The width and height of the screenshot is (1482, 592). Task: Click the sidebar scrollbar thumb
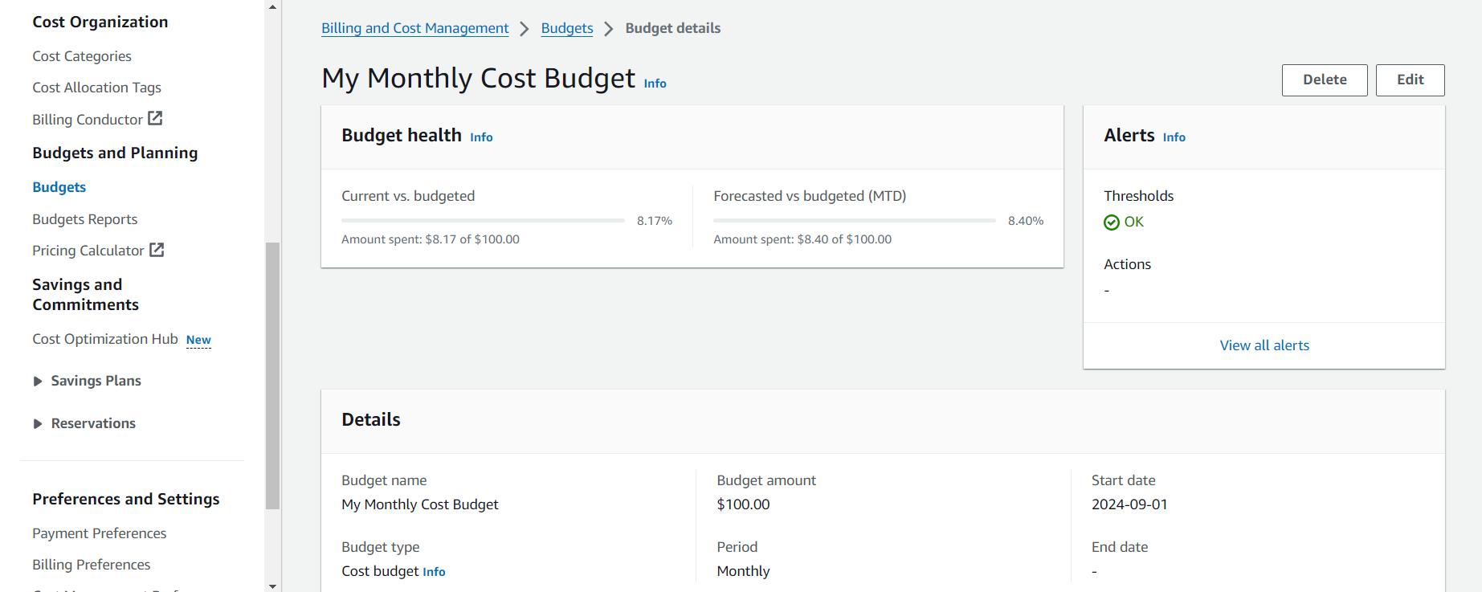coord(272,375)
